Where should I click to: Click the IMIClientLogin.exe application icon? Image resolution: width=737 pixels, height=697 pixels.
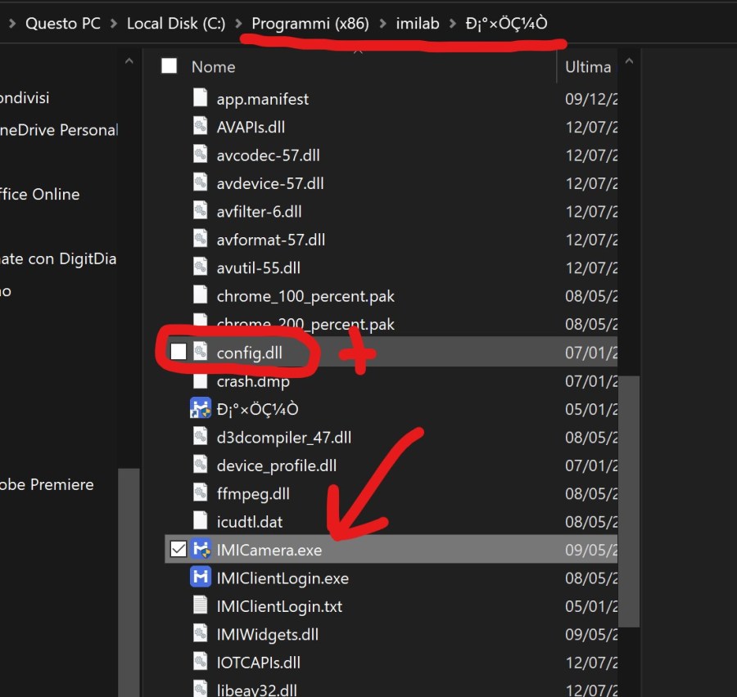click(x=201, y=578)
